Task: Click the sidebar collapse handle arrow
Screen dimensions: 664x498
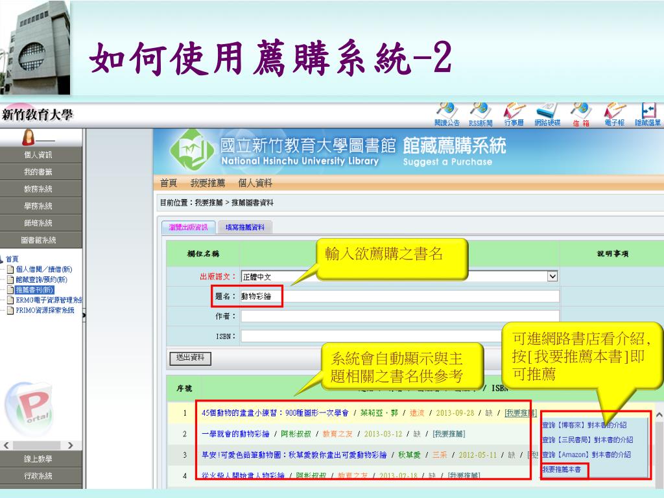Action: [x=84, y=315]
